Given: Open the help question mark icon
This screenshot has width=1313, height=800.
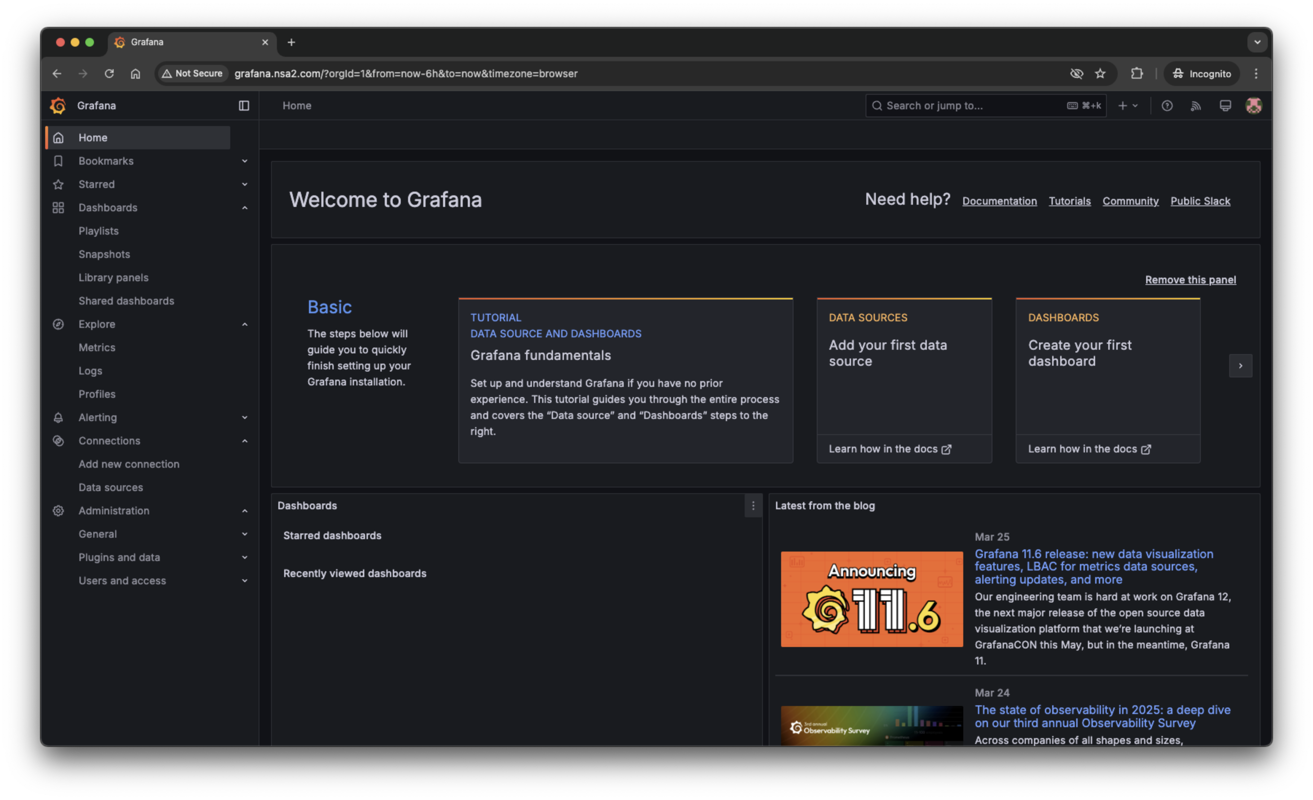Looking at the screenshot, I should [x=1167, y=106].
